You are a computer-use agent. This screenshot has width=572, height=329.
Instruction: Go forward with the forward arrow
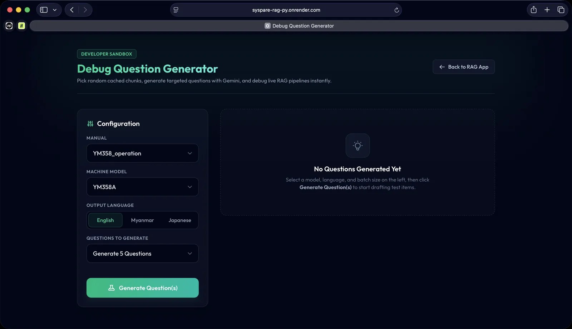click(85, 10)
